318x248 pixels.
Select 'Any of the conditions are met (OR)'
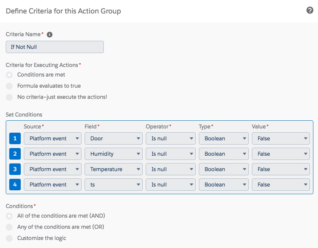tap(9, 227)
